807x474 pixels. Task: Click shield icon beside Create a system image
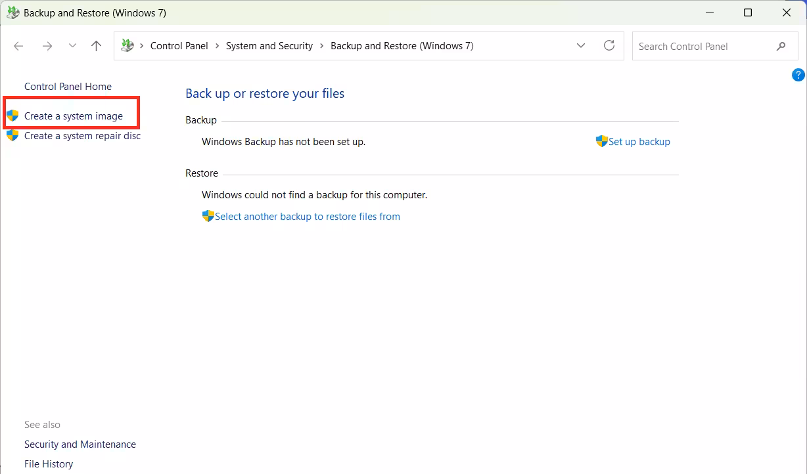tap(12, 116)
